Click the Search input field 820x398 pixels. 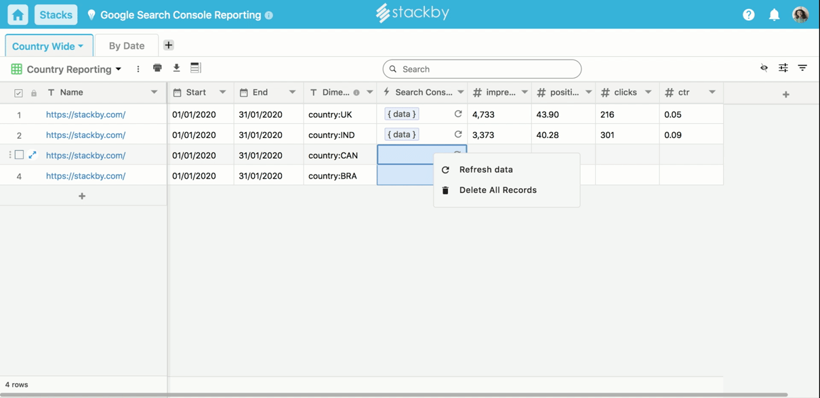tap(482, 69)
